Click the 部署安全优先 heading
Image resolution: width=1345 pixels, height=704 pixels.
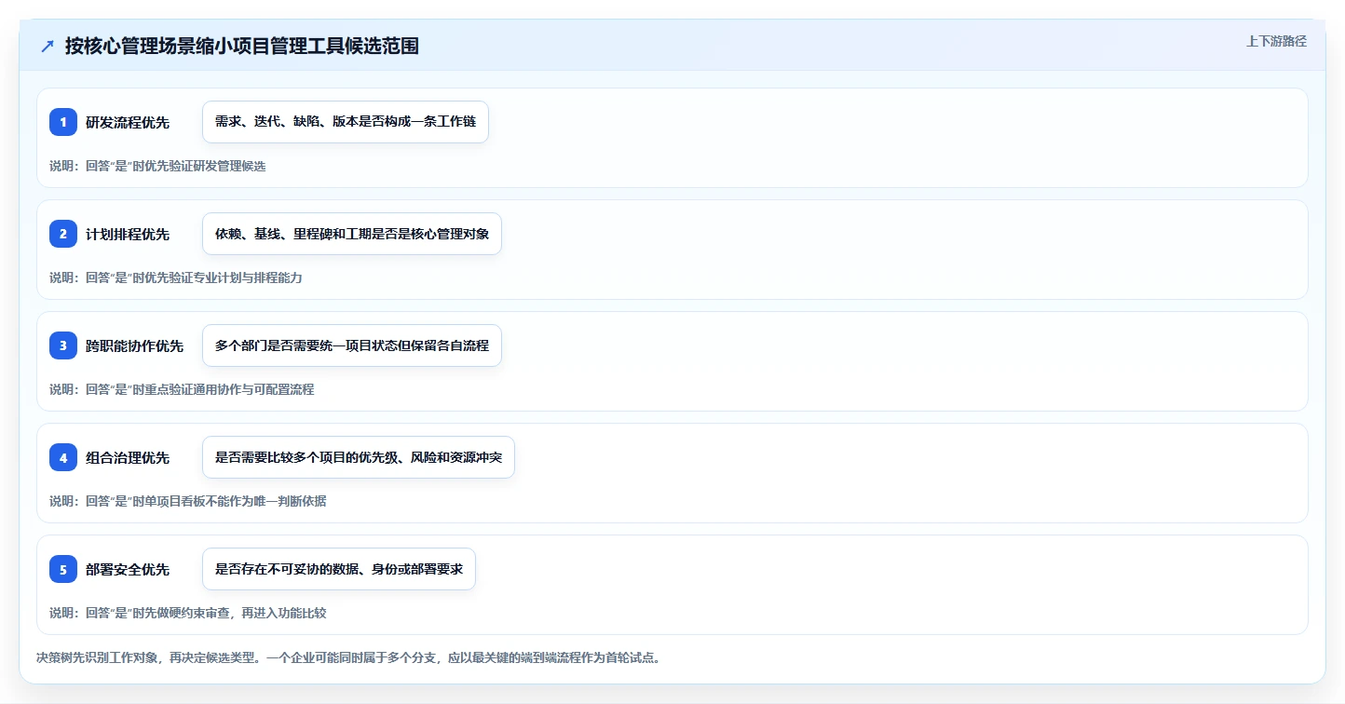pos(128,569)
